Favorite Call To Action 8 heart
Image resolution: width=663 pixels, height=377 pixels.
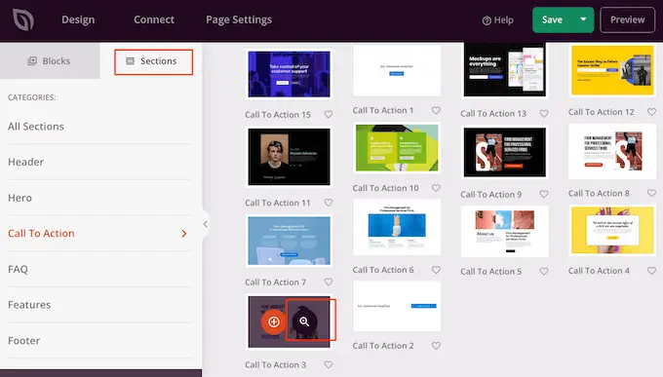coord(651,193)
